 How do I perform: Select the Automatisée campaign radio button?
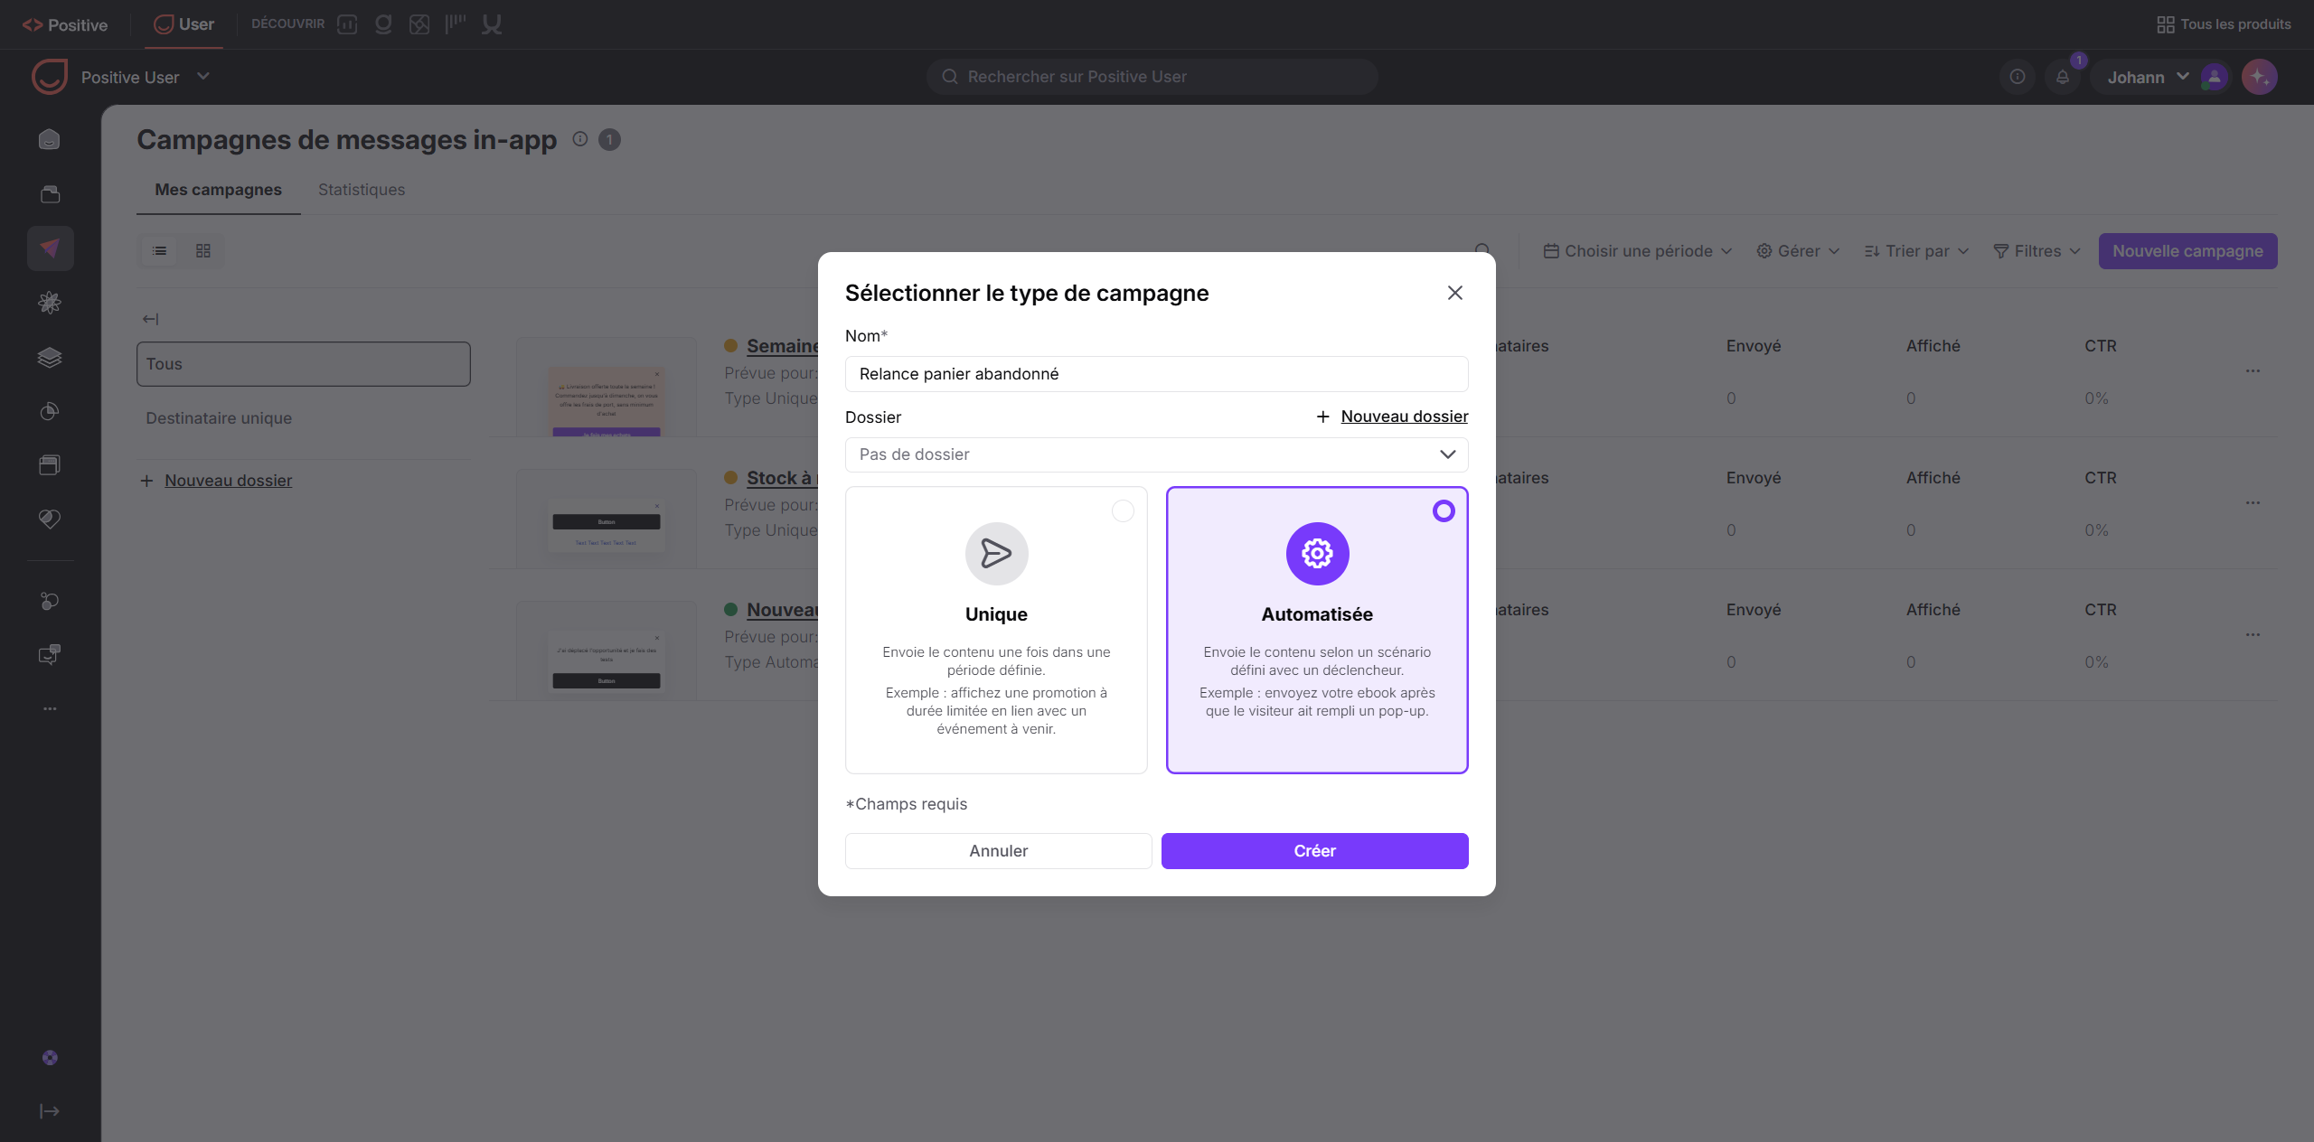point(1444,511)
